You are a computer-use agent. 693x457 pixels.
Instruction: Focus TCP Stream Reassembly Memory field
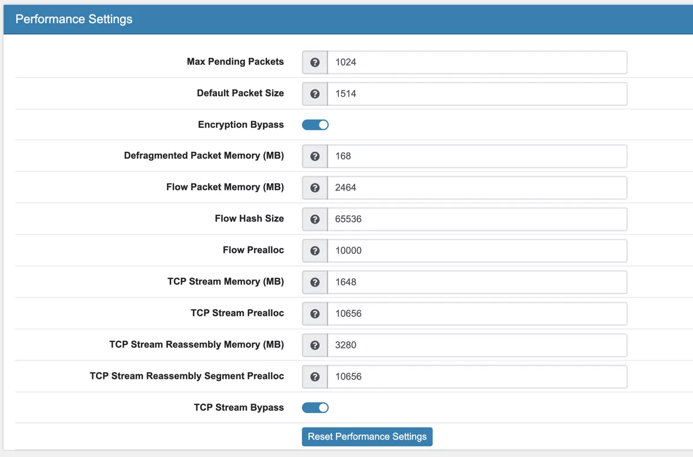pos(476,345)
